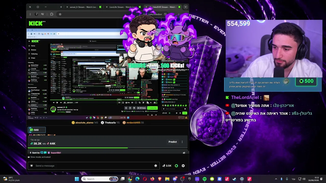This screenshot has height=183, width=326.
Task: Open Epic Games Launcher from the taskbar
Action: coord(189,179)
